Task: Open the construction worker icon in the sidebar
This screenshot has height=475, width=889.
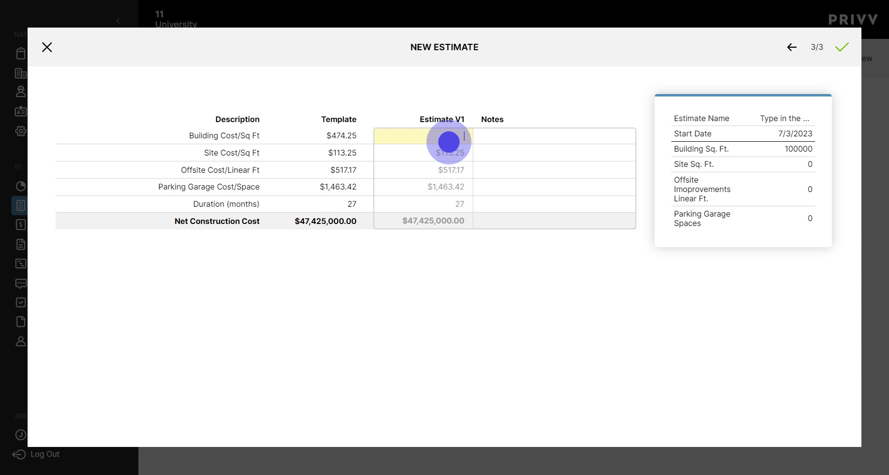Action: coord(21,92)
